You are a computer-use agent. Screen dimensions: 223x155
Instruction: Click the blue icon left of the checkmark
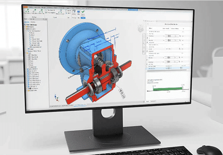click(78, 12)
